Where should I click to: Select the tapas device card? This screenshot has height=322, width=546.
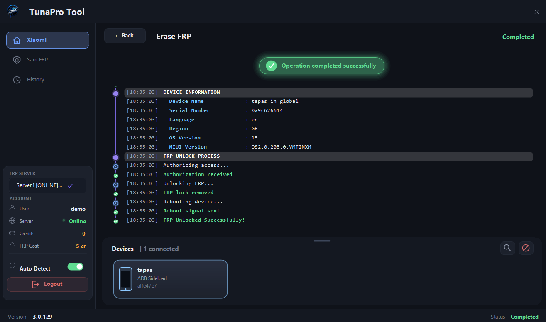(170, 279)
